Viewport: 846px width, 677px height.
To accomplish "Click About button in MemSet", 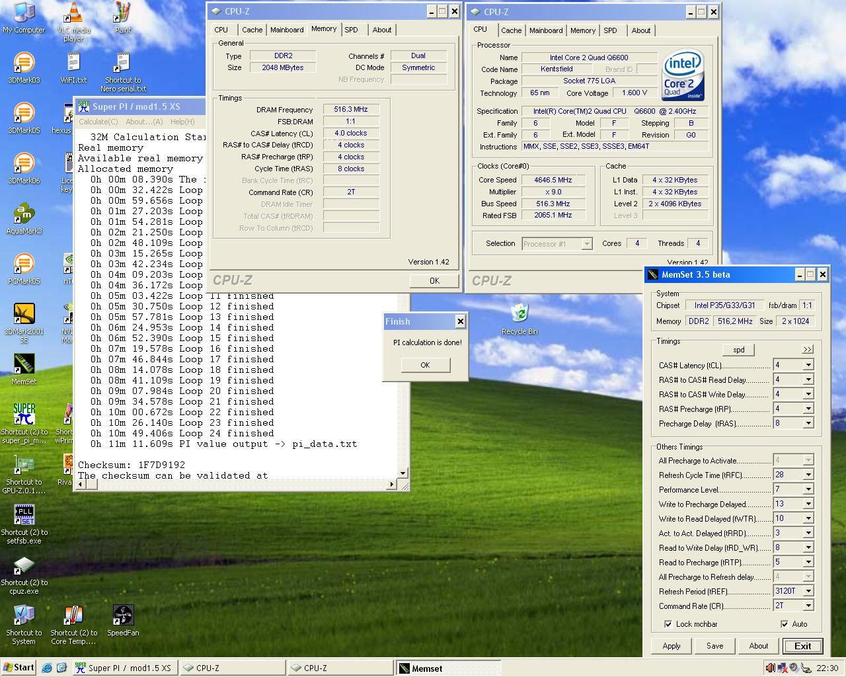I will click(758, 646).
